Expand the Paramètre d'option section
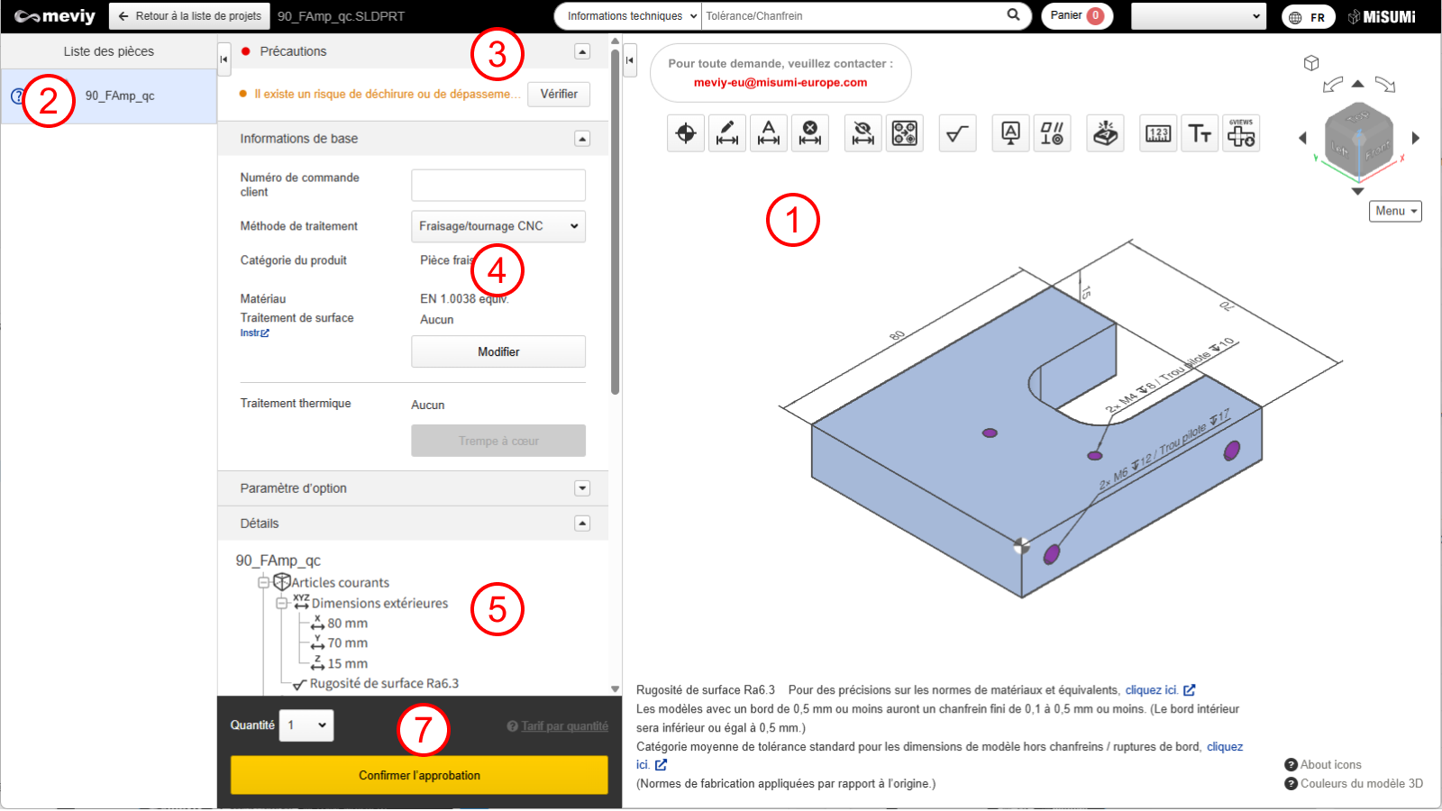Image resolution: width=1442 pixels, height=811 pixels. point(582,488)
